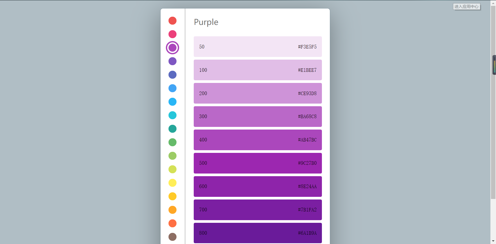496x244 pixels.
Task: Pick the Purple 700 swatch #7B1FA2
Action: (x=258, y=210)
